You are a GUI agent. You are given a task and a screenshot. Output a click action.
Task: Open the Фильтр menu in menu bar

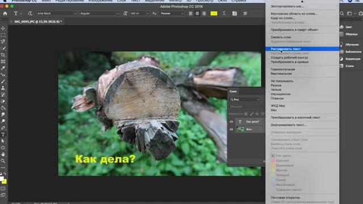coord(175,1)
